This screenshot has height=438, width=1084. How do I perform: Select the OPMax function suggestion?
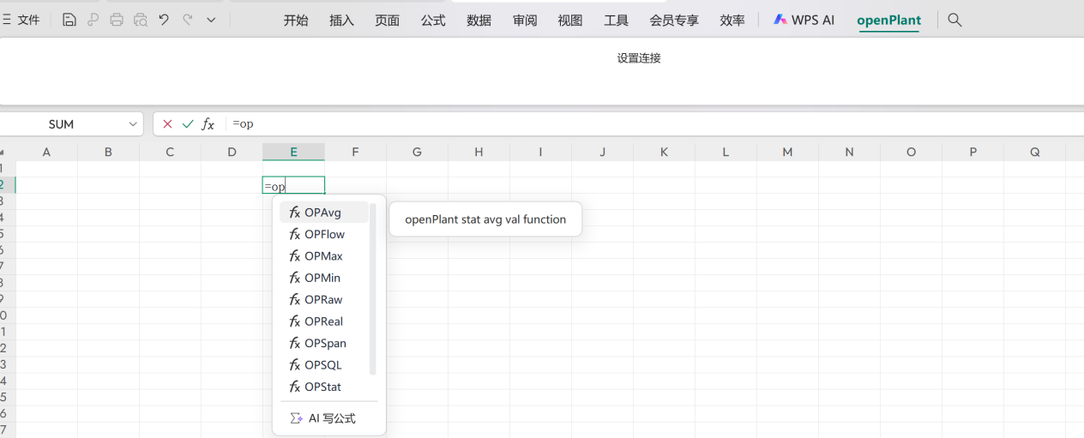(324, 256)
